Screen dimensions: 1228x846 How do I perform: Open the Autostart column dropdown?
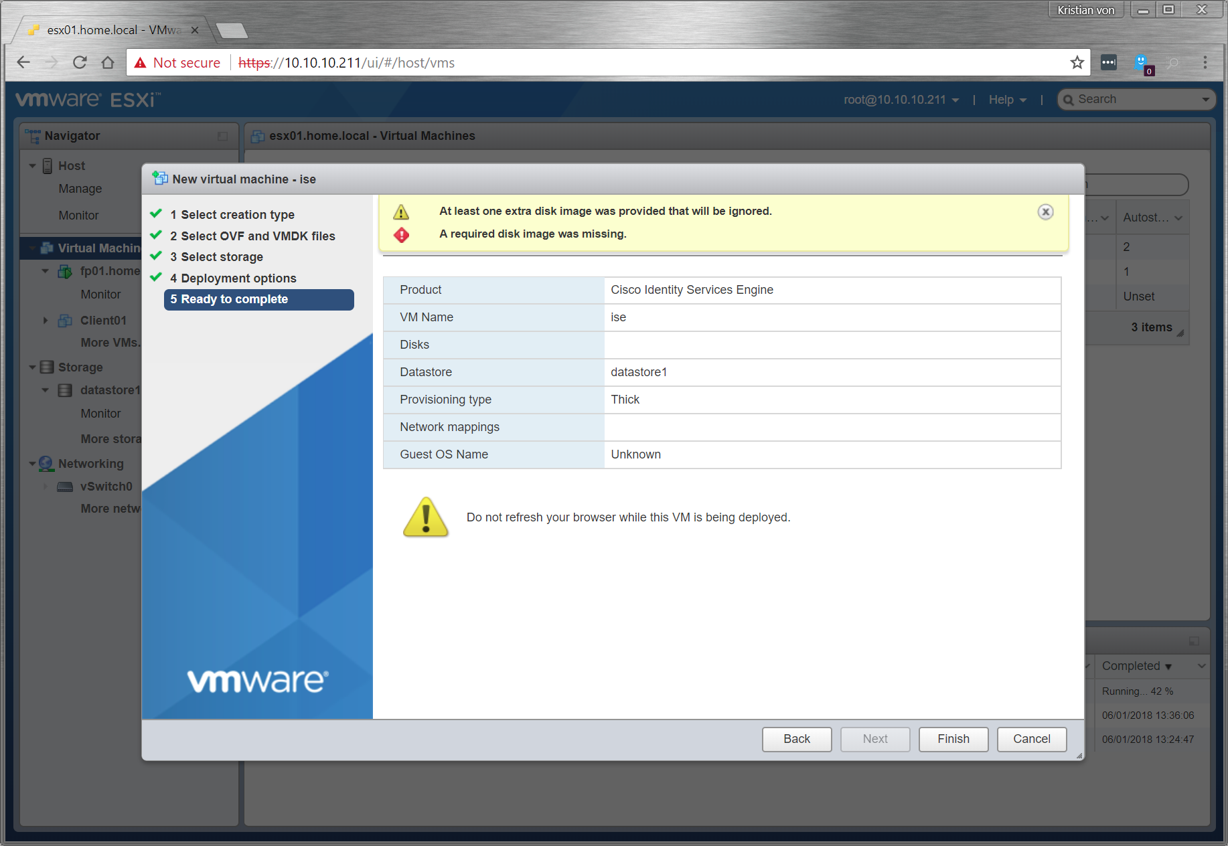coord(1178,218)
